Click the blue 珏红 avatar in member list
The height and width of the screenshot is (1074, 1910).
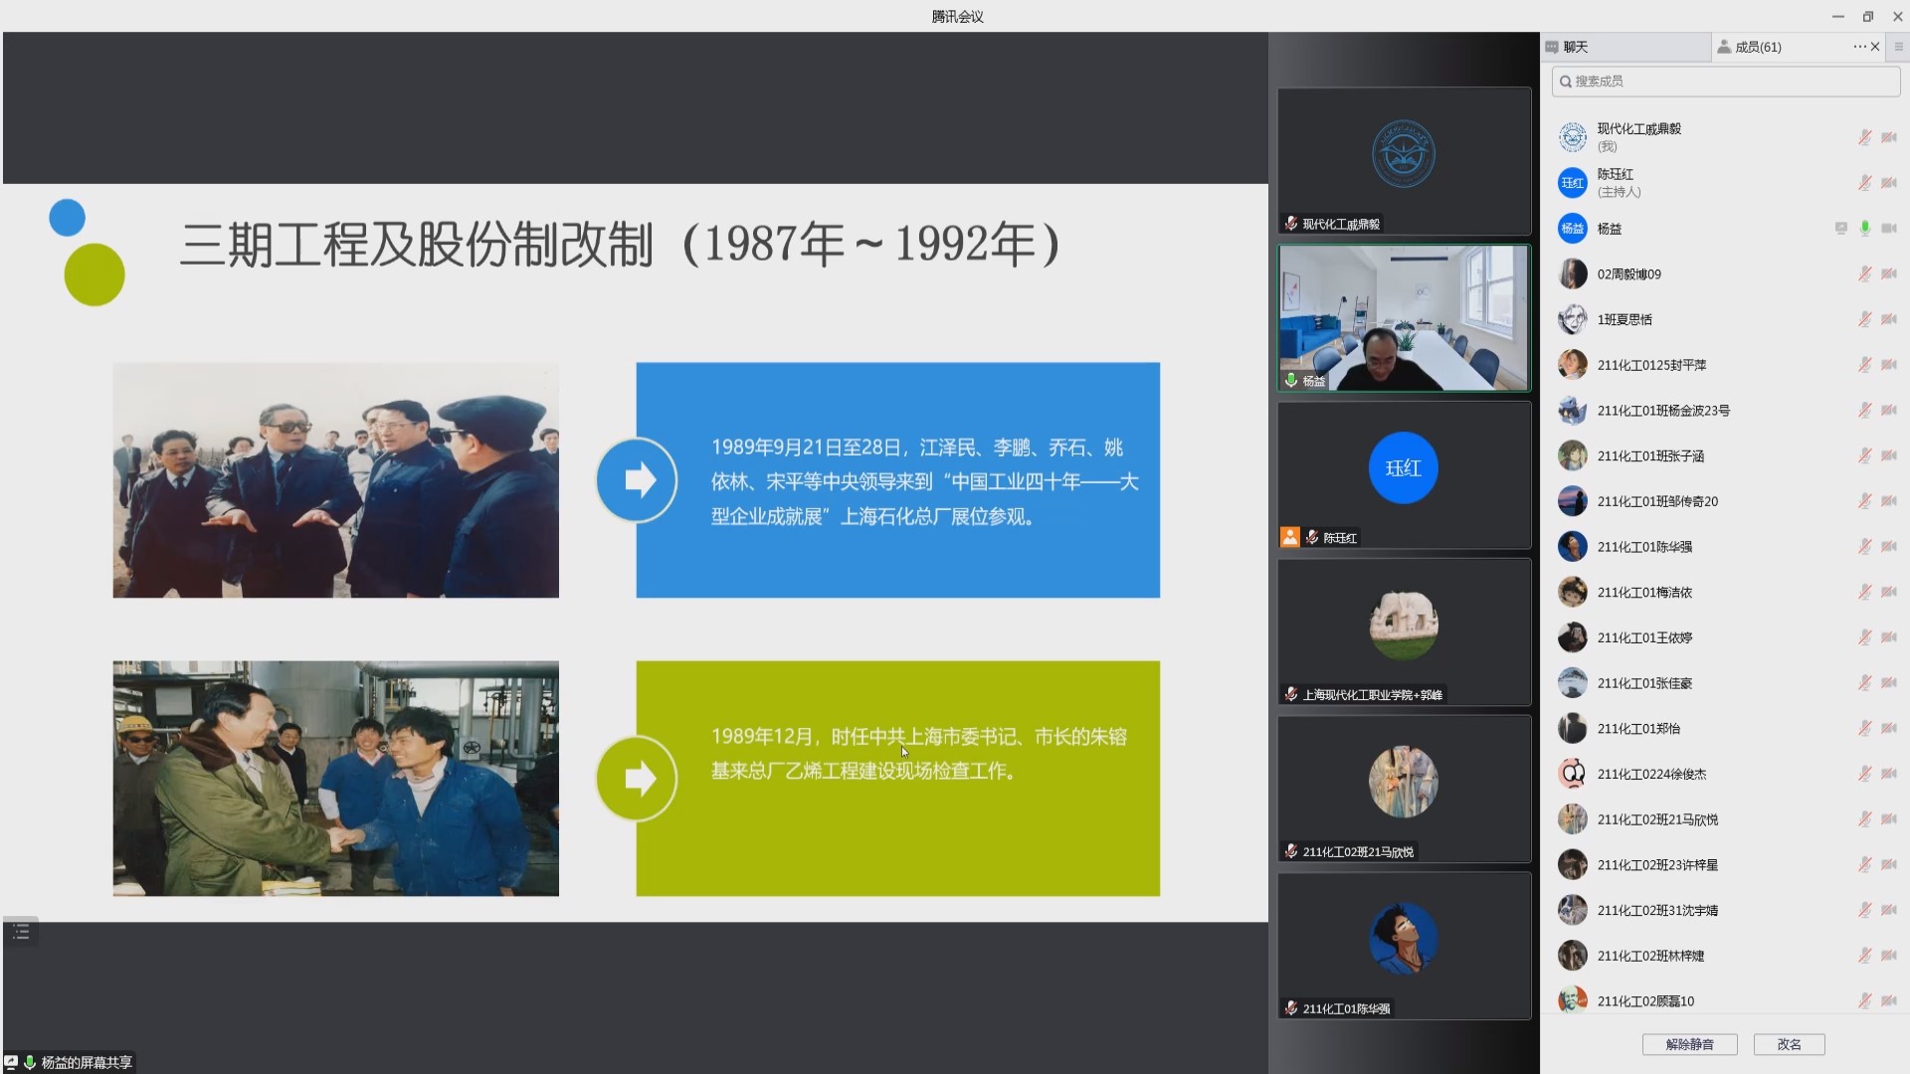click(x=1572, y=183)
